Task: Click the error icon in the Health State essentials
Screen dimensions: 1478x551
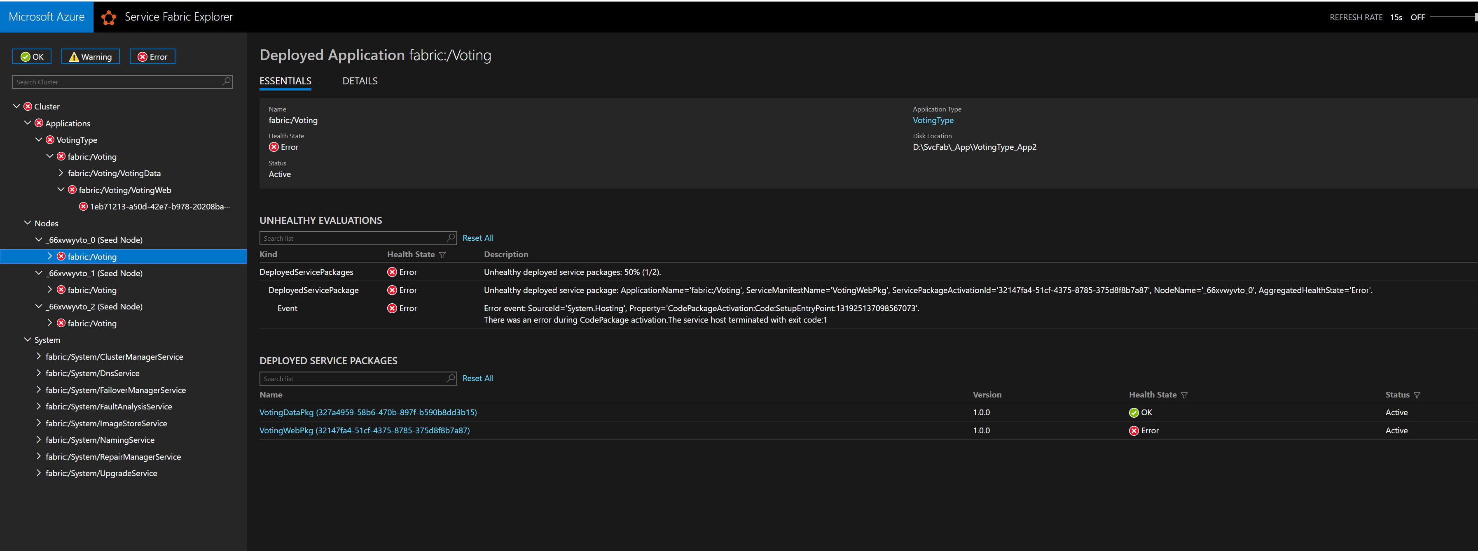Action: click(x=274, y=147)
